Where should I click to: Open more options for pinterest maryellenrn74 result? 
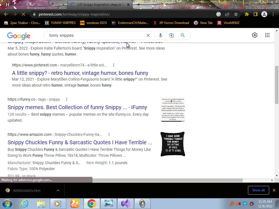[x=114, y=65]
